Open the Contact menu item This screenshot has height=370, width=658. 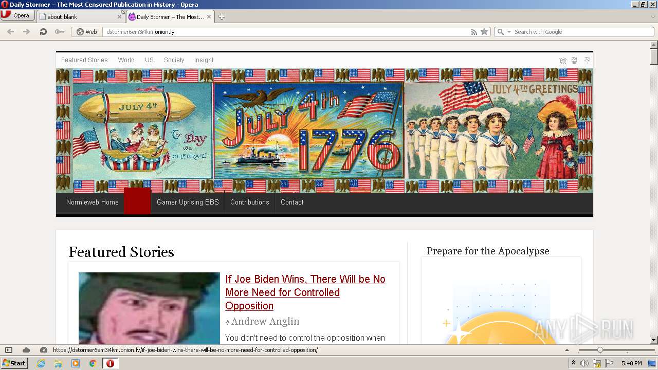(292, 202)
